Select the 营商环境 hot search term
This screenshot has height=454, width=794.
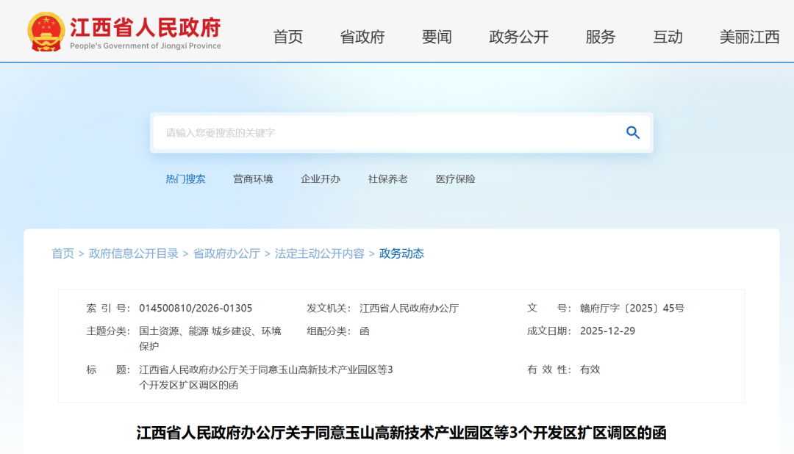point(253,179)
